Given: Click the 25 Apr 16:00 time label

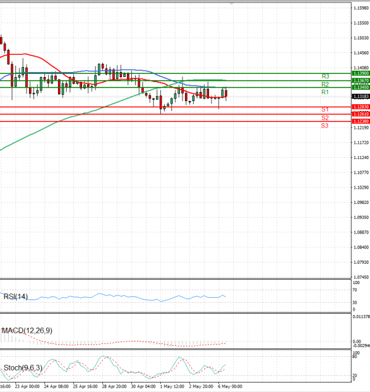Looking at the screenshot, I should [x=85, y=386].
